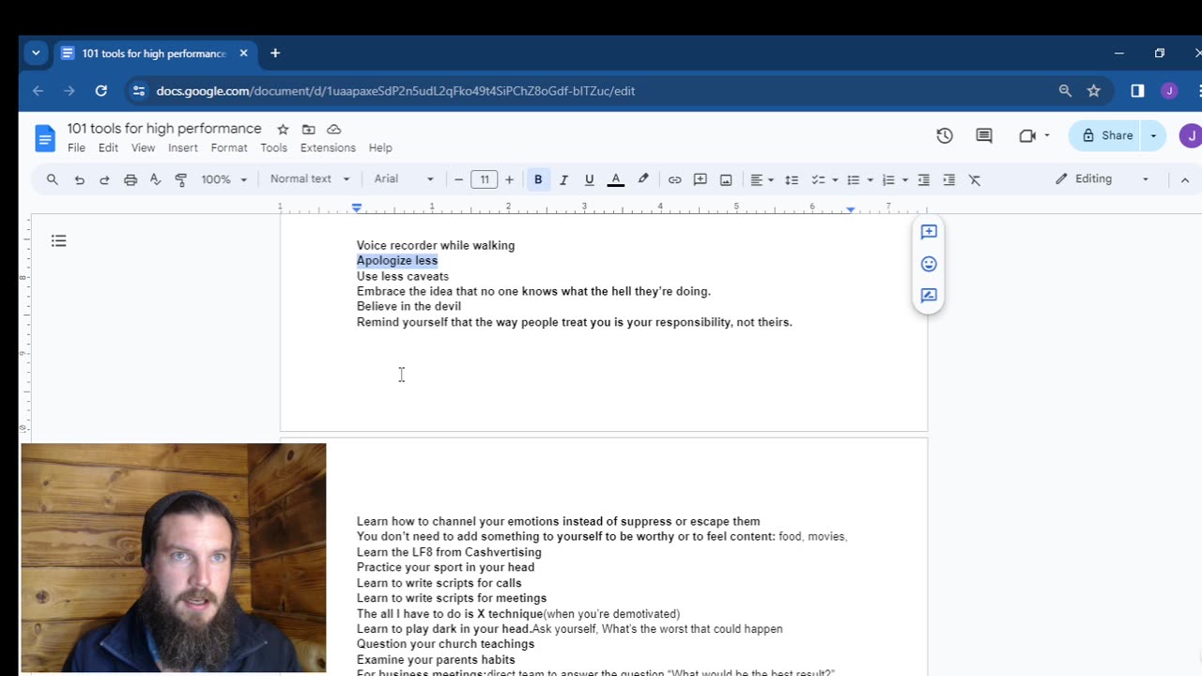The width and height of the screenshot is (1202, 676).
Task: Decrease font size with minus button
Action: (458, 179)
